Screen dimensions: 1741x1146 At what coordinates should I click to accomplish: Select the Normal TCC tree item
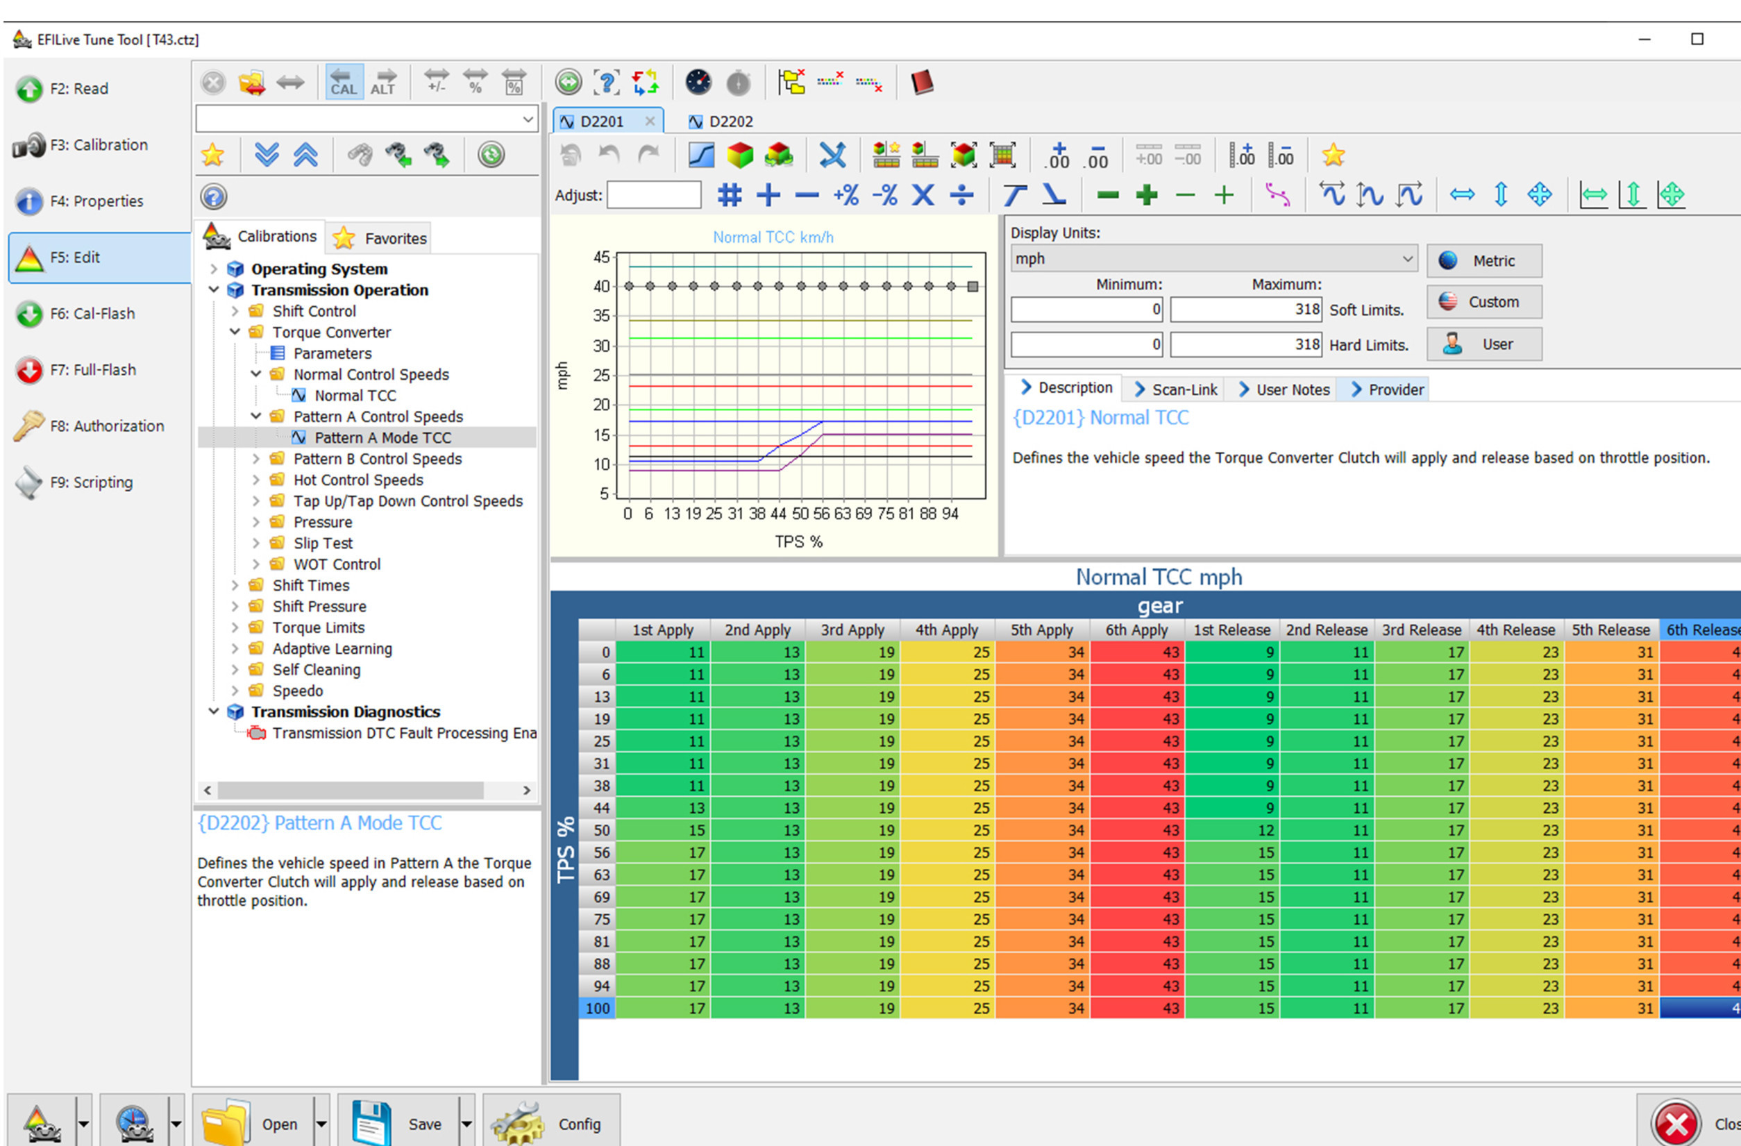click(x=355, y=396)
